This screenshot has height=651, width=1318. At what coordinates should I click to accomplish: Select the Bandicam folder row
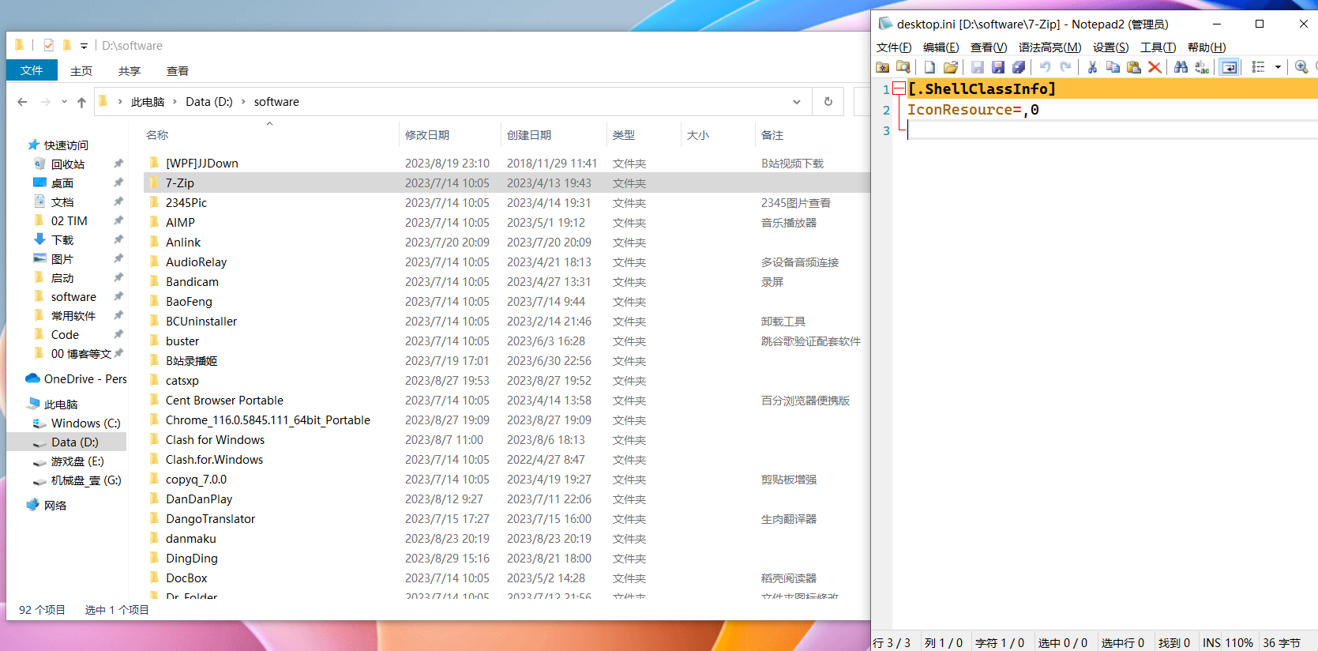(x=507, y=281)
